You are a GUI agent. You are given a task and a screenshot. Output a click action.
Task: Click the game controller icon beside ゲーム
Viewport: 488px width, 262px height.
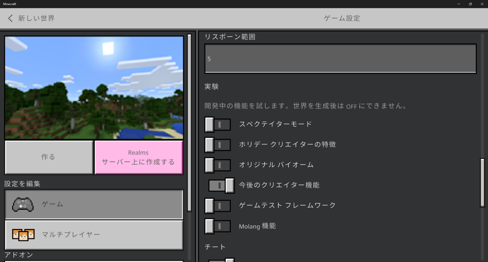click(x=22, y=204)
